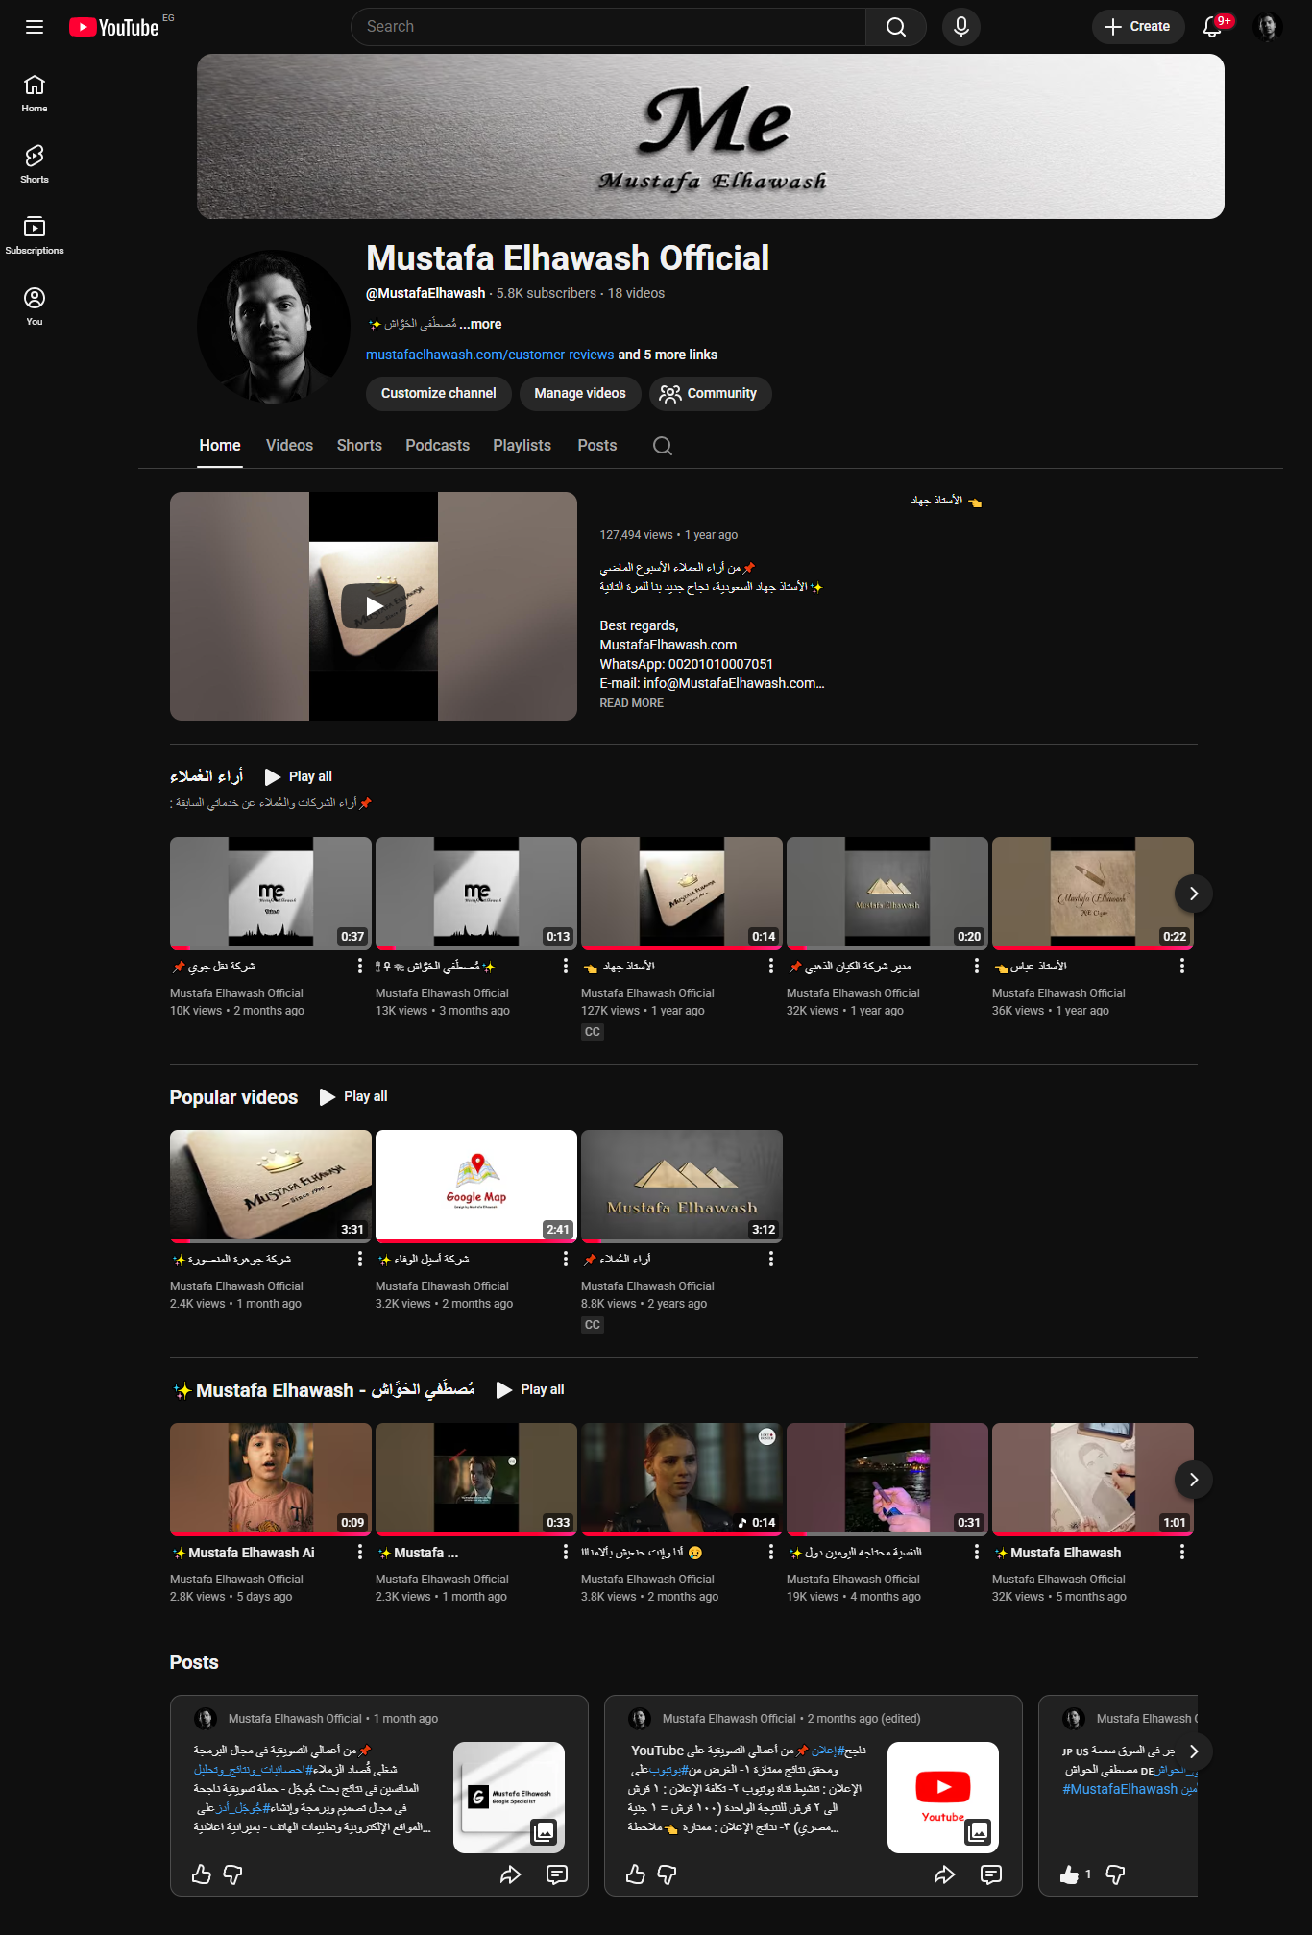Open Subscriptions from the sidebar

(35, 234)
